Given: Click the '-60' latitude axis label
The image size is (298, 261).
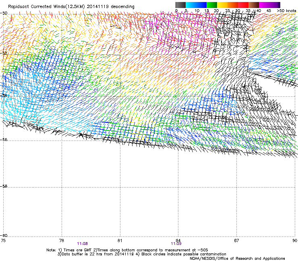Looking at the screenshot, I should tap(4, 236).
